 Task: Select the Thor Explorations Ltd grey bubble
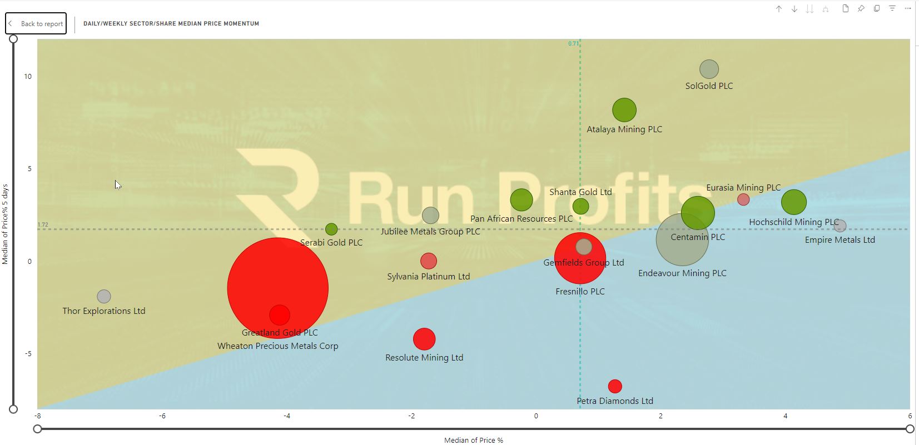click(x=104, y=297)
